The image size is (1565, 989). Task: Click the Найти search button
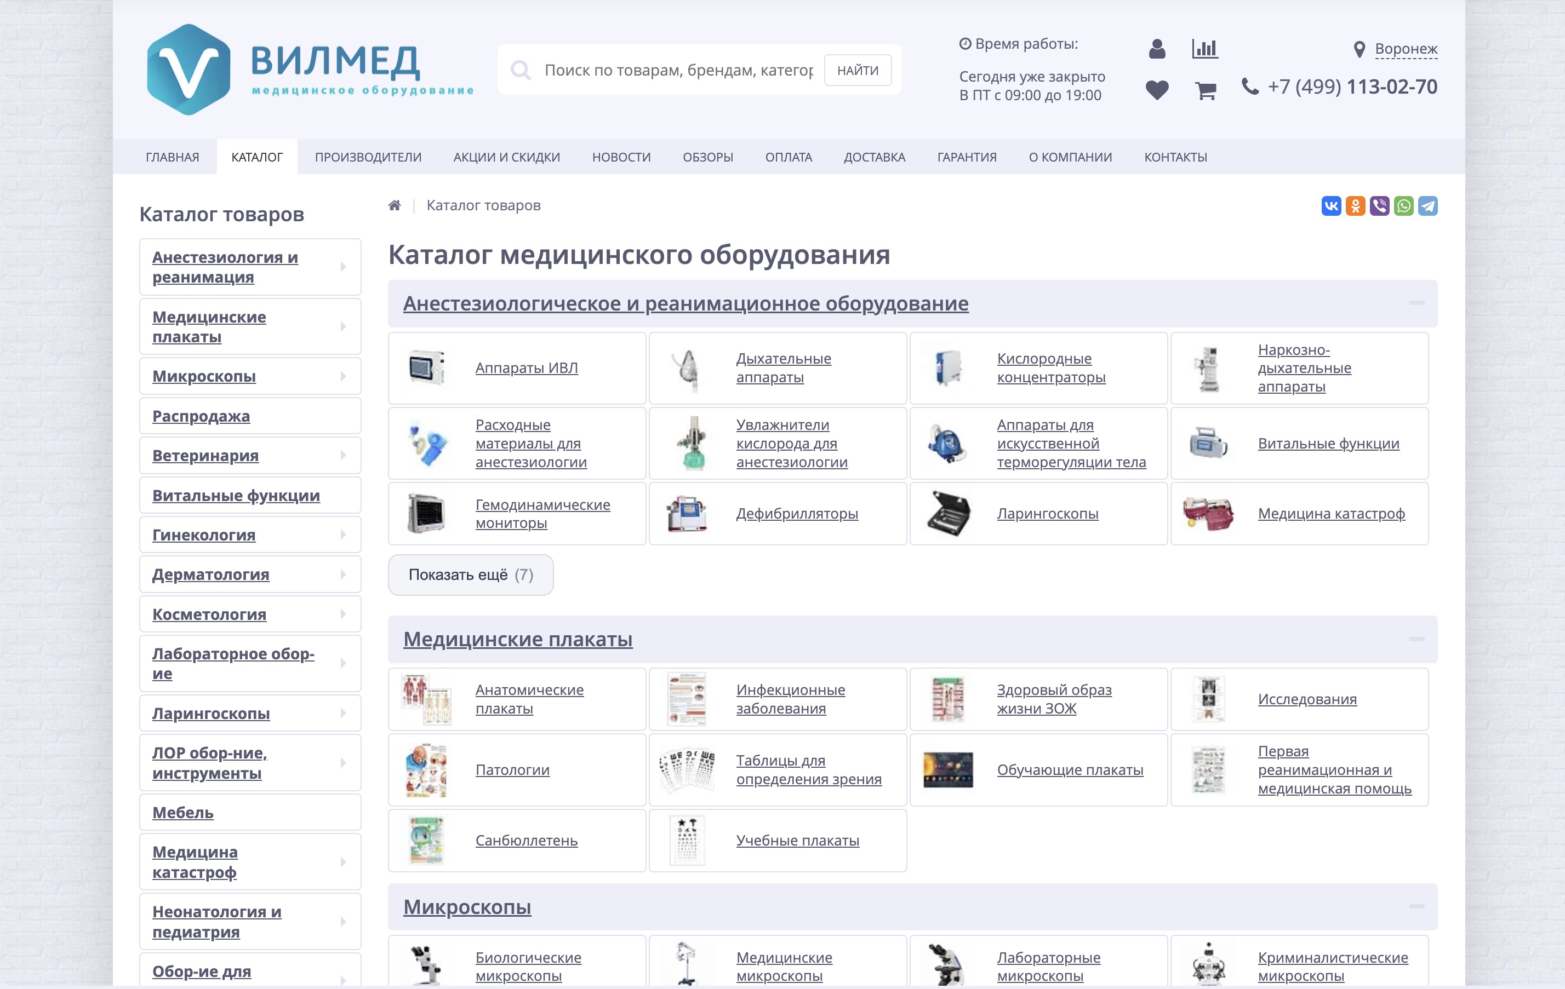point(857,70)
